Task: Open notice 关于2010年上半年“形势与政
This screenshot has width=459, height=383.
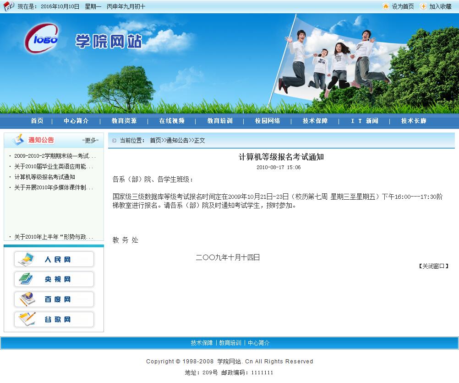Action: (54, 237)
